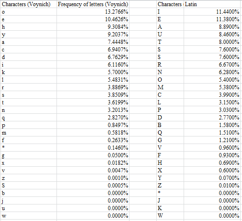Click the cell showing 5.7000%

[x=93, y=72]
